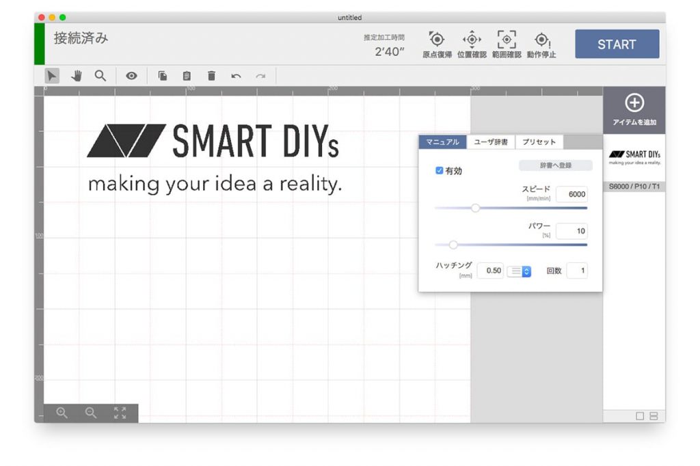Toggle the 有効 checkbox
Viewport: 700px width, 466px height.
[440, 171]
